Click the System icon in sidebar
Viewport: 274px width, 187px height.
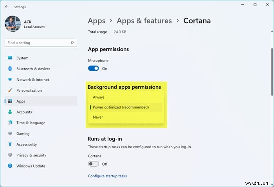10,58
